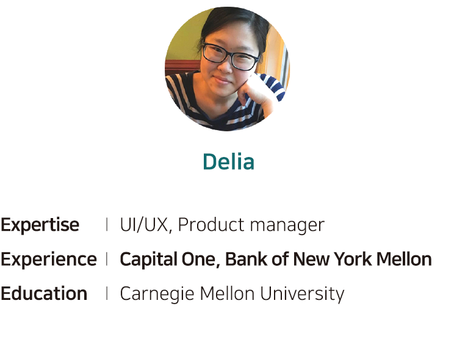This screenshot has width=454, height=350.
Task: Select the Education label
Action: coord(44,293)
